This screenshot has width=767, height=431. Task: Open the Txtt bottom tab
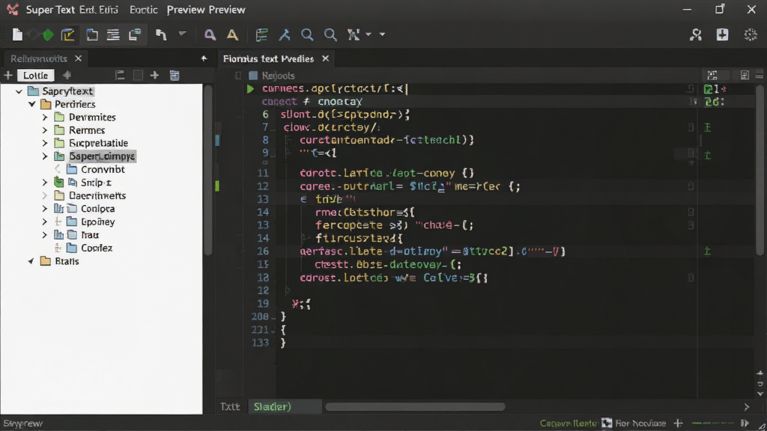[x=230, y=406]
